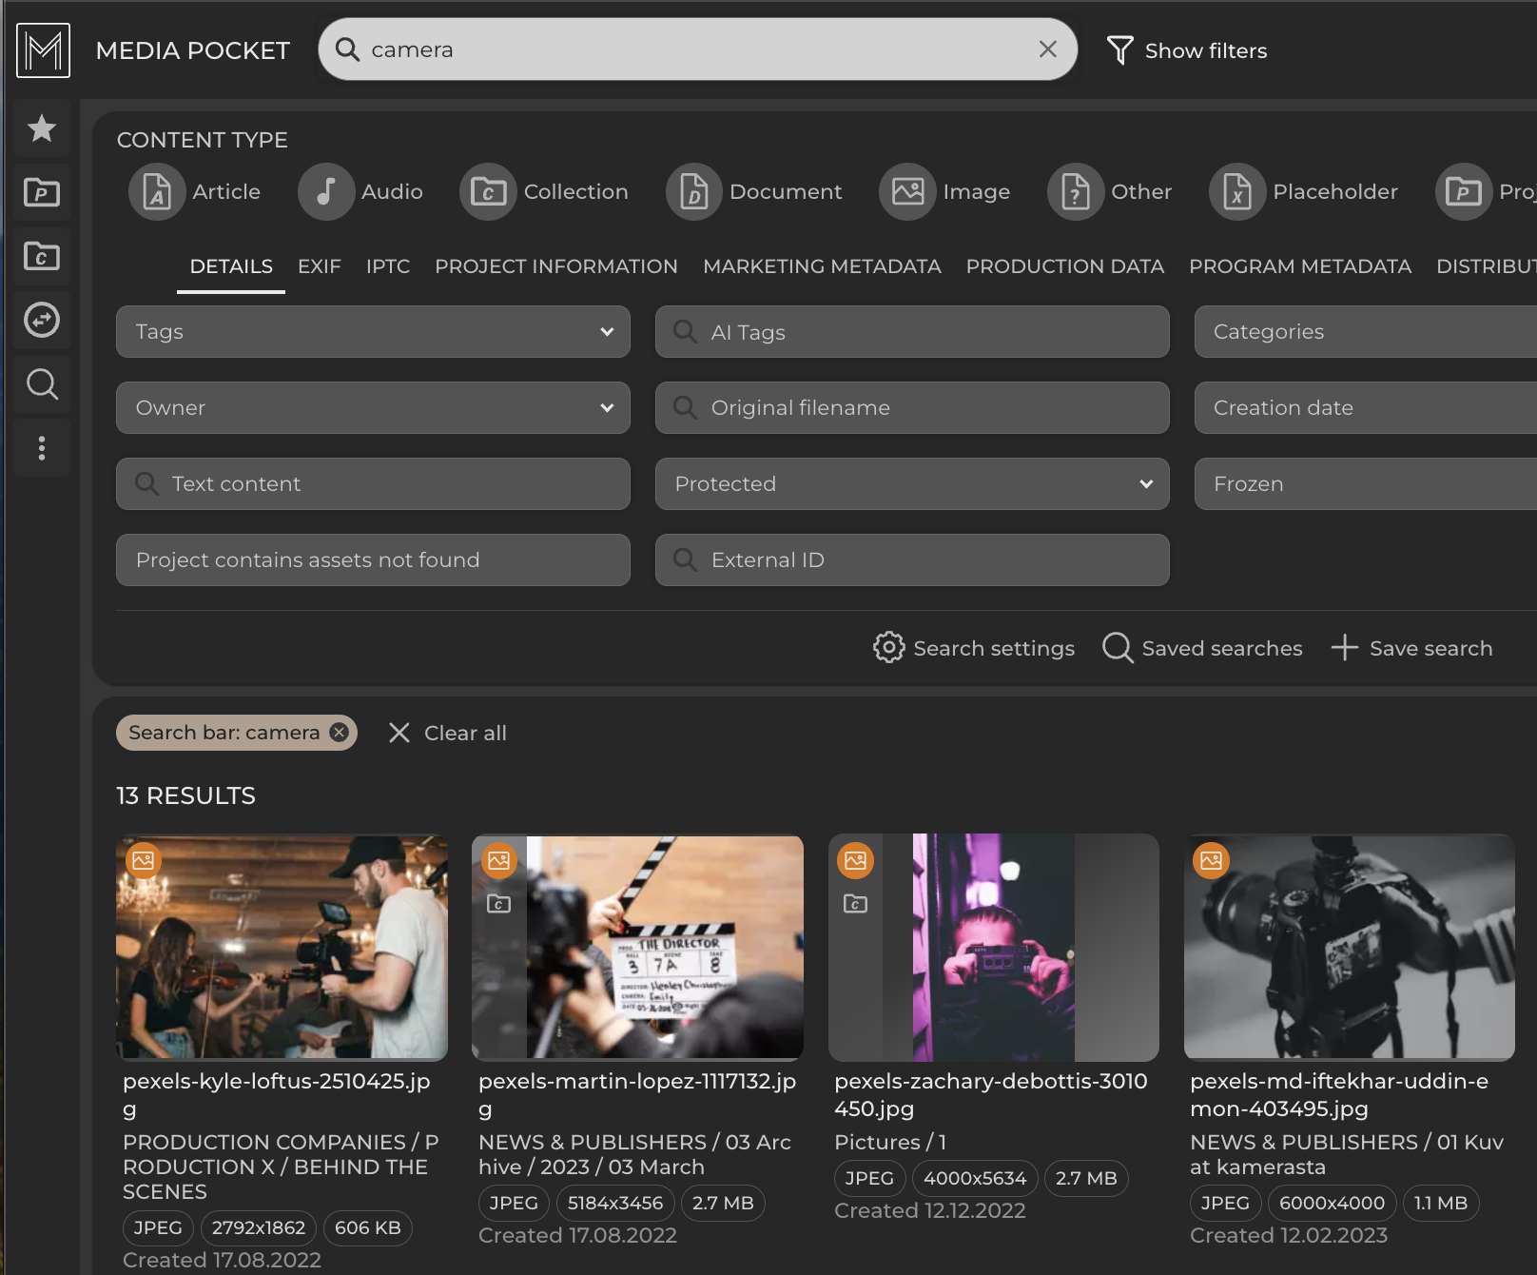Image resolution: width=1537 pixels, height=1275 pixels.
Task: Switch to the EXIF tab
Action: coord(319,267)
